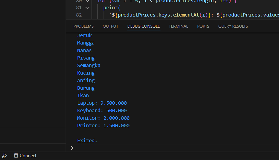Click line number 82 in the gutter

coord(78,15)
